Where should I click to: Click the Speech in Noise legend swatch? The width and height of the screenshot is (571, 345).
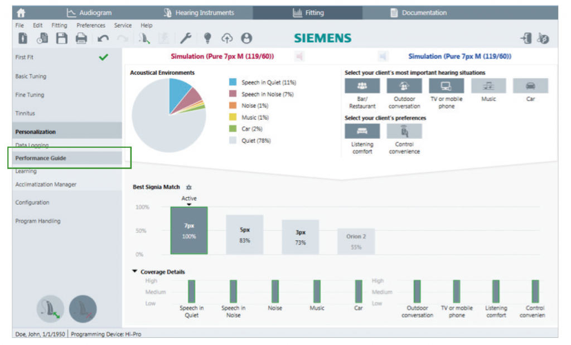[233, 94]
